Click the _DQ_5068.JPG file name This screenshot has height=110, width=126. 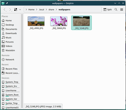pos(59,28)
